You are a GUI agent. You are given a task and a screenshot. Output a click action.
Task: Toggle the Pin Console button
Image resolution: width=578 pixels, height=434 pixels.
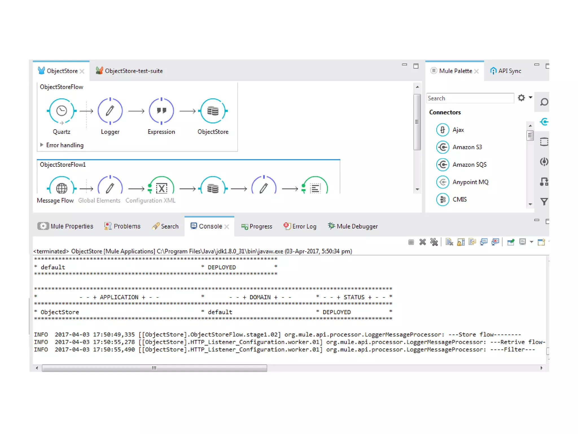[x=511, y=242]
